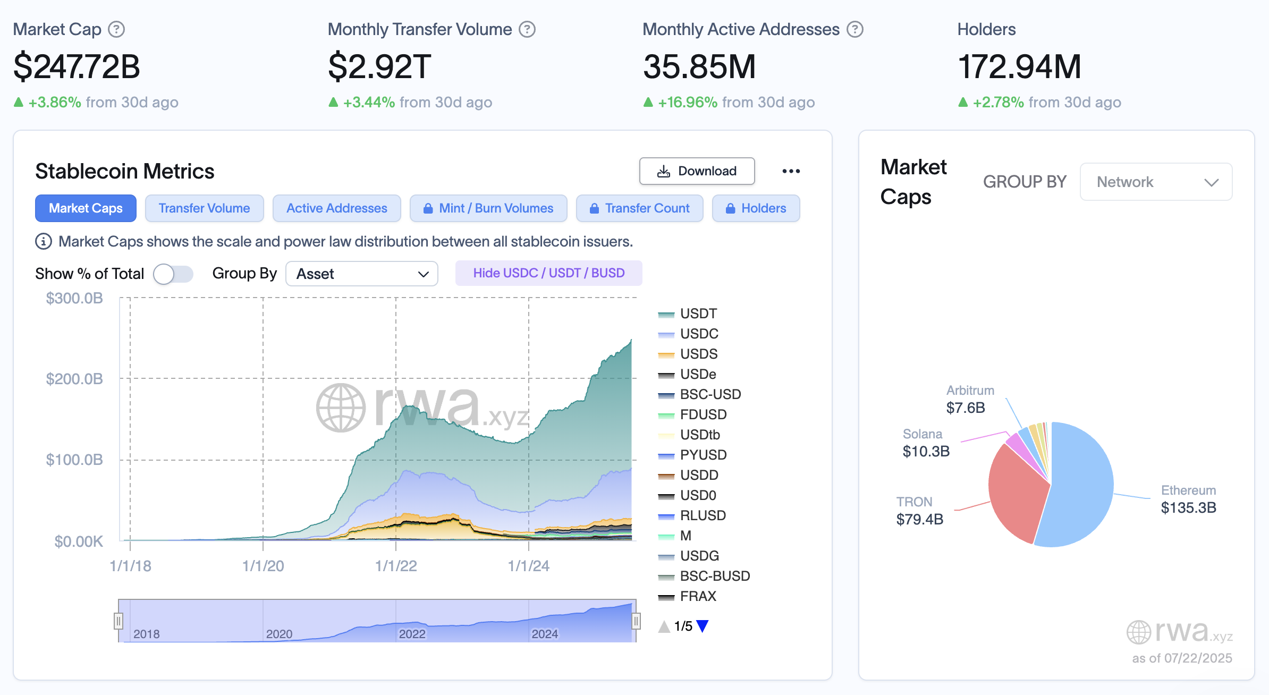Open the Network group-by dropdown
The width and height of the screenshot is (1269, 695).
(1156, 182)
